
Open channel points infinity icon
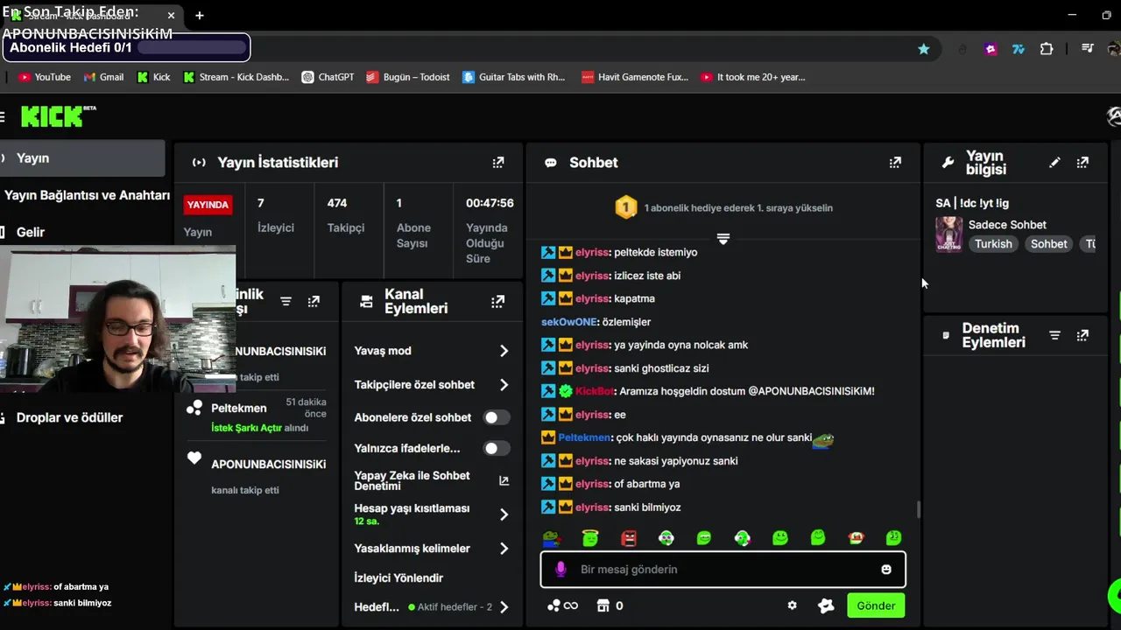coord(562,605)
